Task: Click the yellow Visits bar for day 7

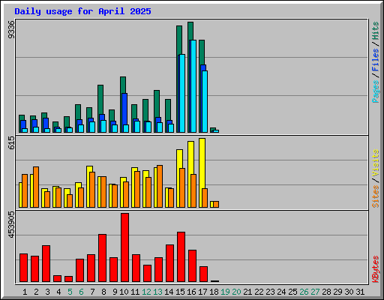Action: pyautogui.click(x=90, y=169)
